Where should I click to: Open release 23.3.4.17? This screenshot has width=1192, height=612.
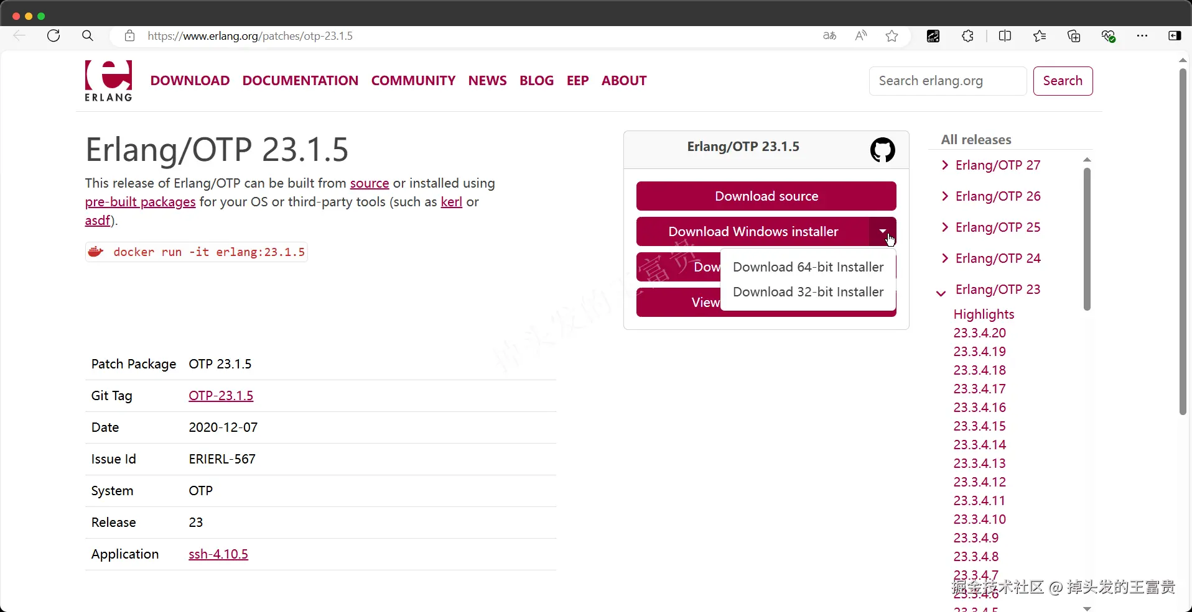pos(980,389)
